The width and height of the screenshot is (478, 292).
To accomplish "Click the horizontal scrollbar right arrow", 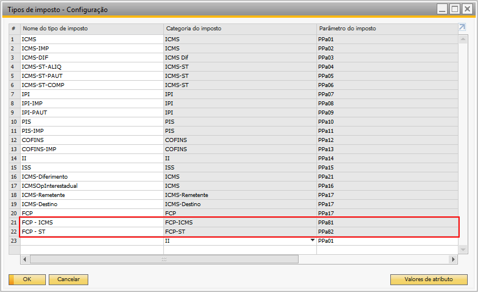I will coord(453,259).
